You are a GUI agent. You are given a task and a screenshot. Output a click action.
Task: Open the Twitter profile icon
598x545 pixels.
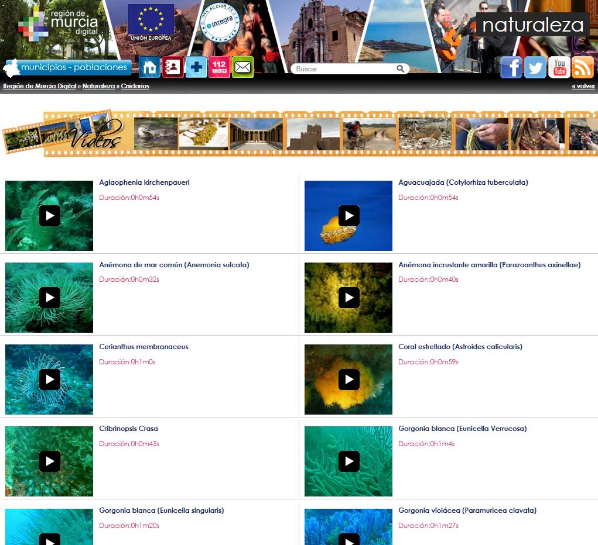tap(535, 67)
